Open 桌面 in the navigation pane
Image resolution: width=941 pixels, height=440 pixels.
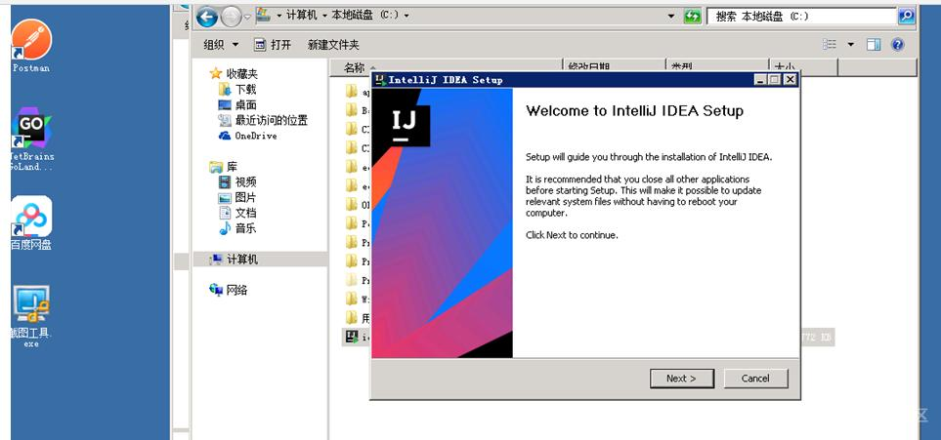click(237, 105)
